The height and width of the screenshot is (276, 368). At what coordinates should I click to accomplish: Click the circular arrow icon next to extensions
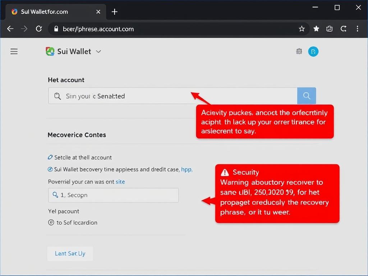click(x=344, y=29)
